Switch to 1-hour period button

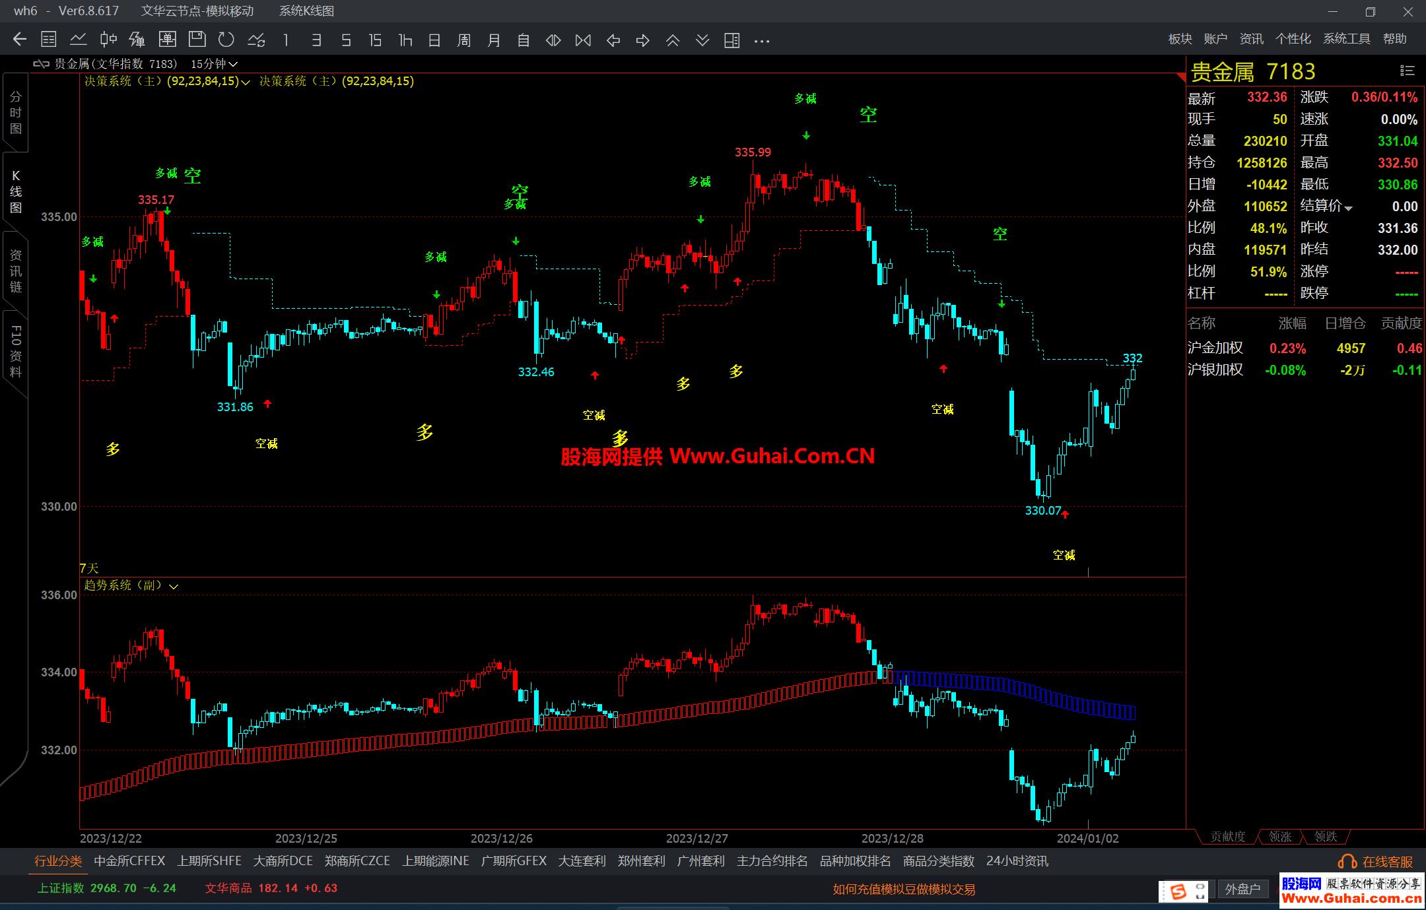[x=405, y=40]
